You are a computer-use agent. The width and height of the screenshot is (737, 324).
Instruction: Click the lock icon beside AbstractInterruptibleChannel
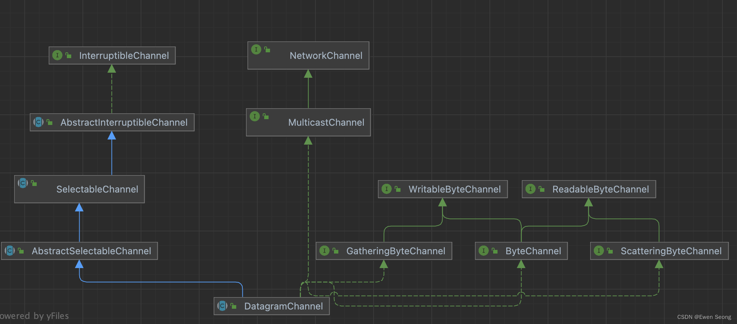click(49, 122)
